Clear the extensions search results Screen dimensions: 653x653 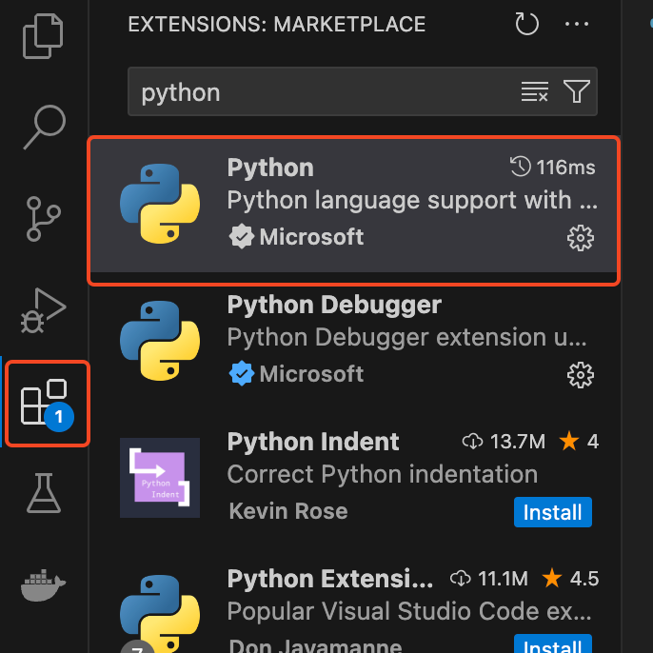pos(535,92)
